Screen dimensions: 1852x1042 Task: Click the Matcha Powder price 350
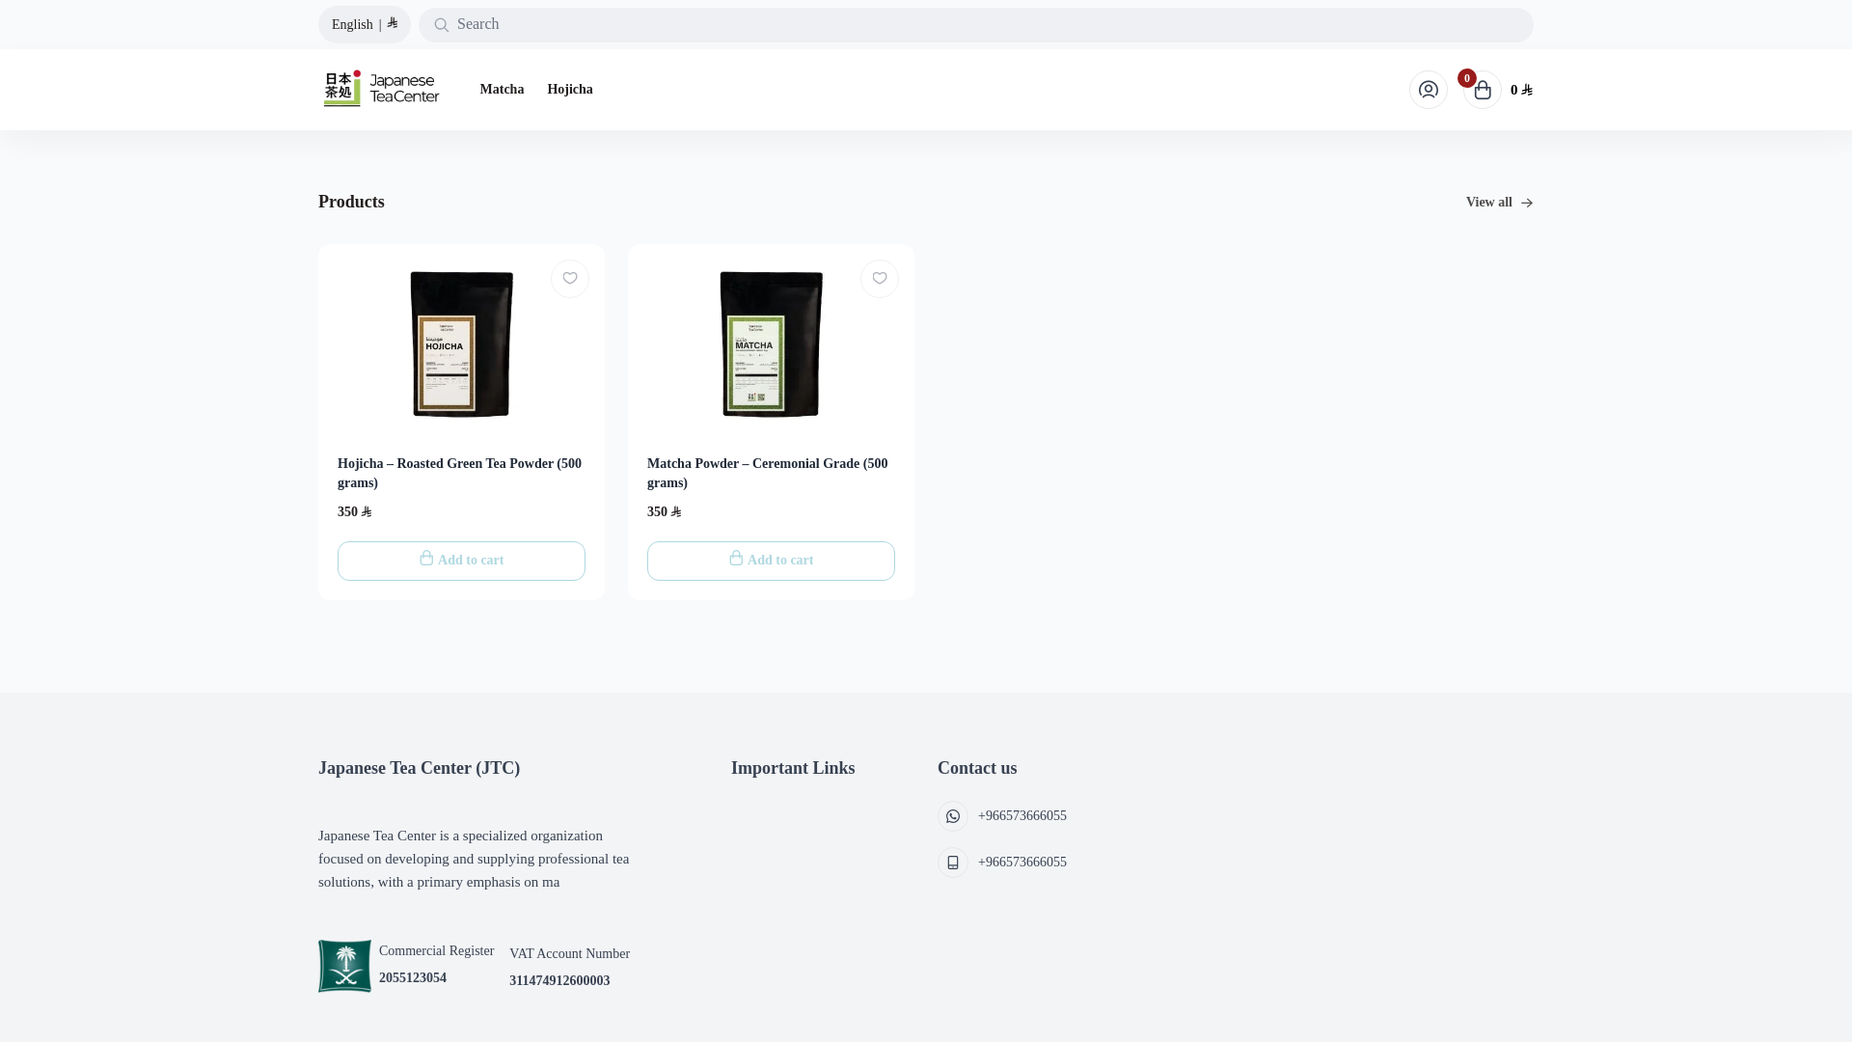click(664, 512)
